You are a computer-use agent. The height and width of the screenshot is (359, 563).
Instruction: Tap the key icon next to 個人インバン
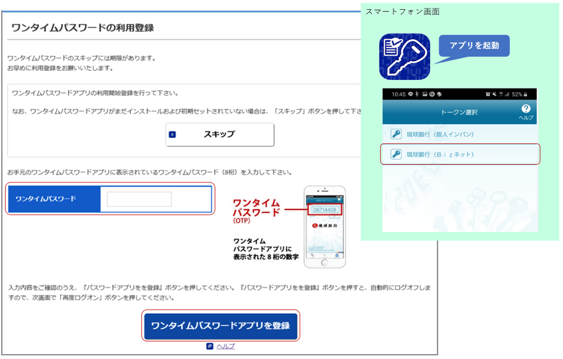click(x=396, y=134)
